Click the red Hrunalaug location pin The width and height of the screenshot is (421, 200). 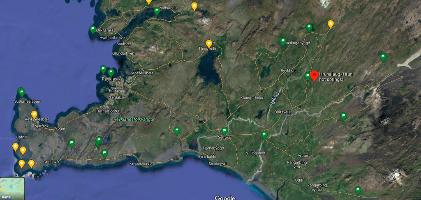(315, 76)
